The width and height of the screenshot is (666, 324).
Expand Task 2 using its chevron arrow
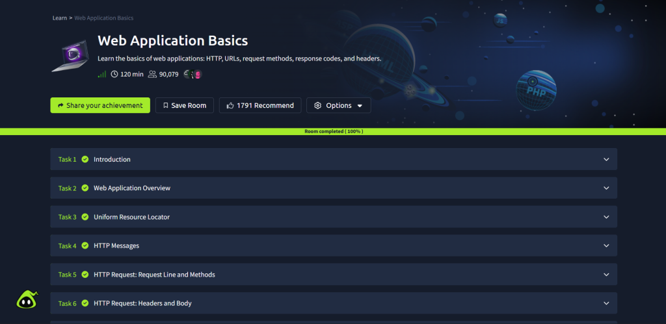(x=606, y=188)
